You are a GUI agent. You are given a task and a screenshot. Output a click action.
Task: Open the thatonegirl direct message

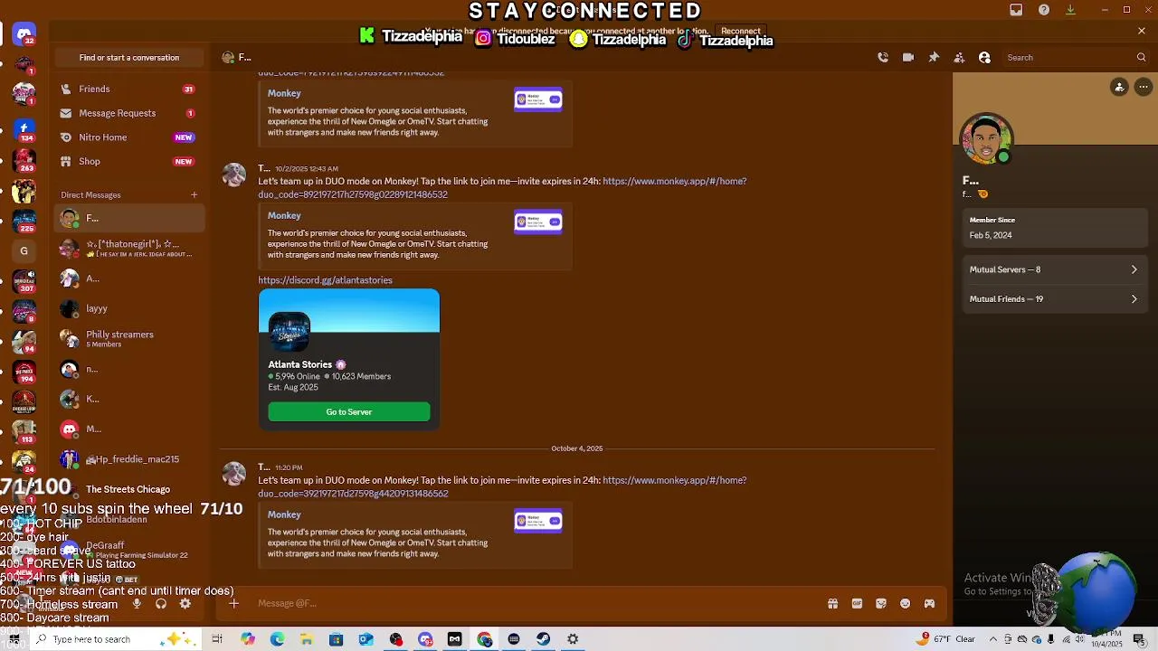(129, 249)
